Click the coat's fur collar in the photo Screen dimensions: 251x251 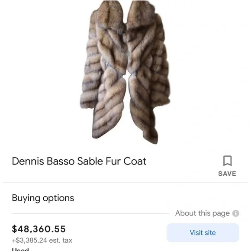(x=125, y=18)
